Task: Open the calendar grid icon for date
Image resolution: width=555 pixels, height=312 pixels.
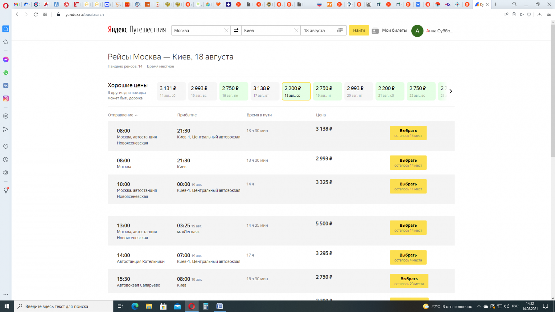Action: (339, 30)
